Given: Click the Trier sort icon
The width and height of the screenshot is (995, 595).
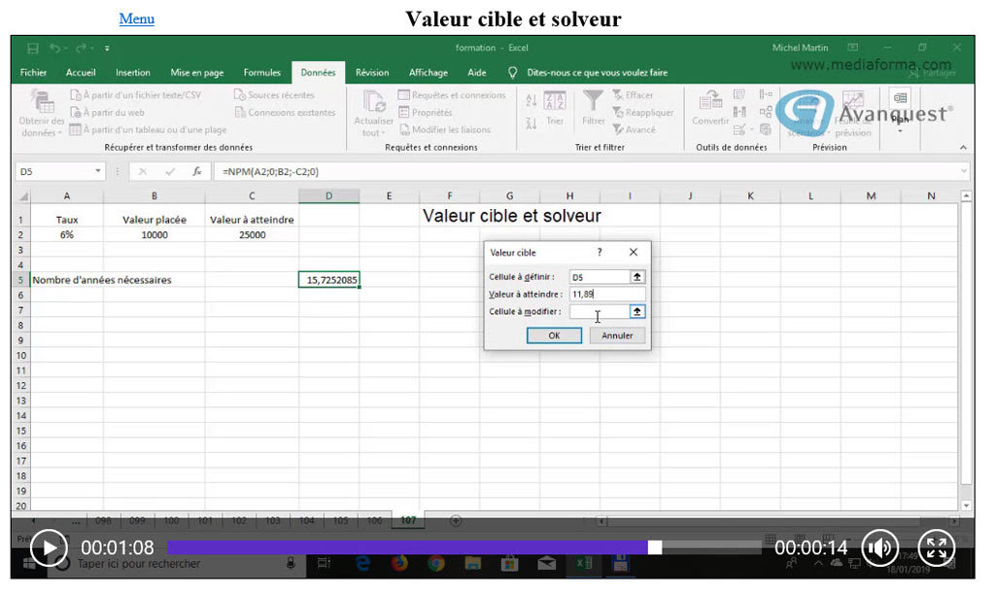Looking at the screenshot, I should [555, 107].
